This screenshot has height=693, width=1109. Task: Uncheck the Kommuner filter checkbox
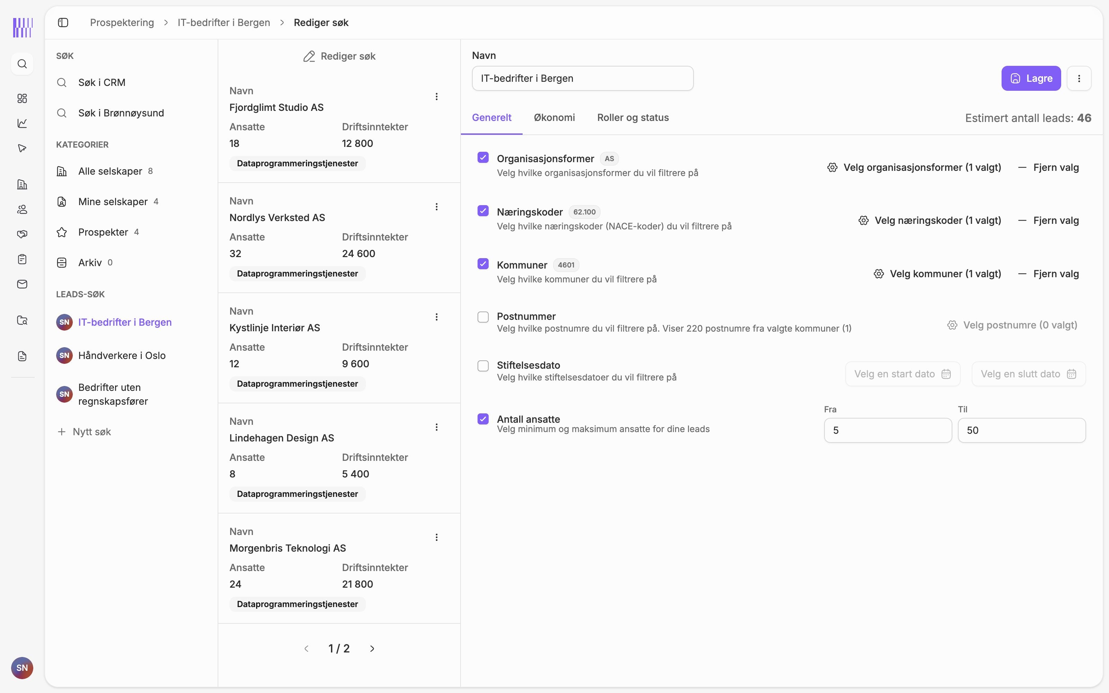tap(483, 264)
